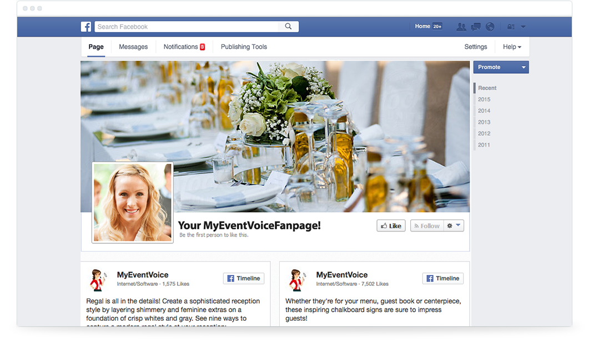Screen dimensions: 594x344
Task: Jump to 2014 in the timeline
Action: pos(484,111)
